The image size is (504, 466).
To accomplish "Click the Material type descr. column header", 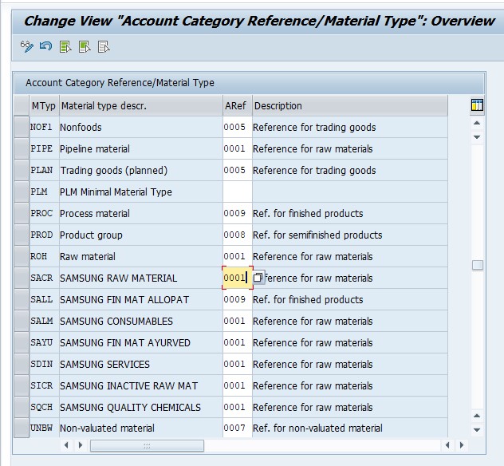I will 141,105.
